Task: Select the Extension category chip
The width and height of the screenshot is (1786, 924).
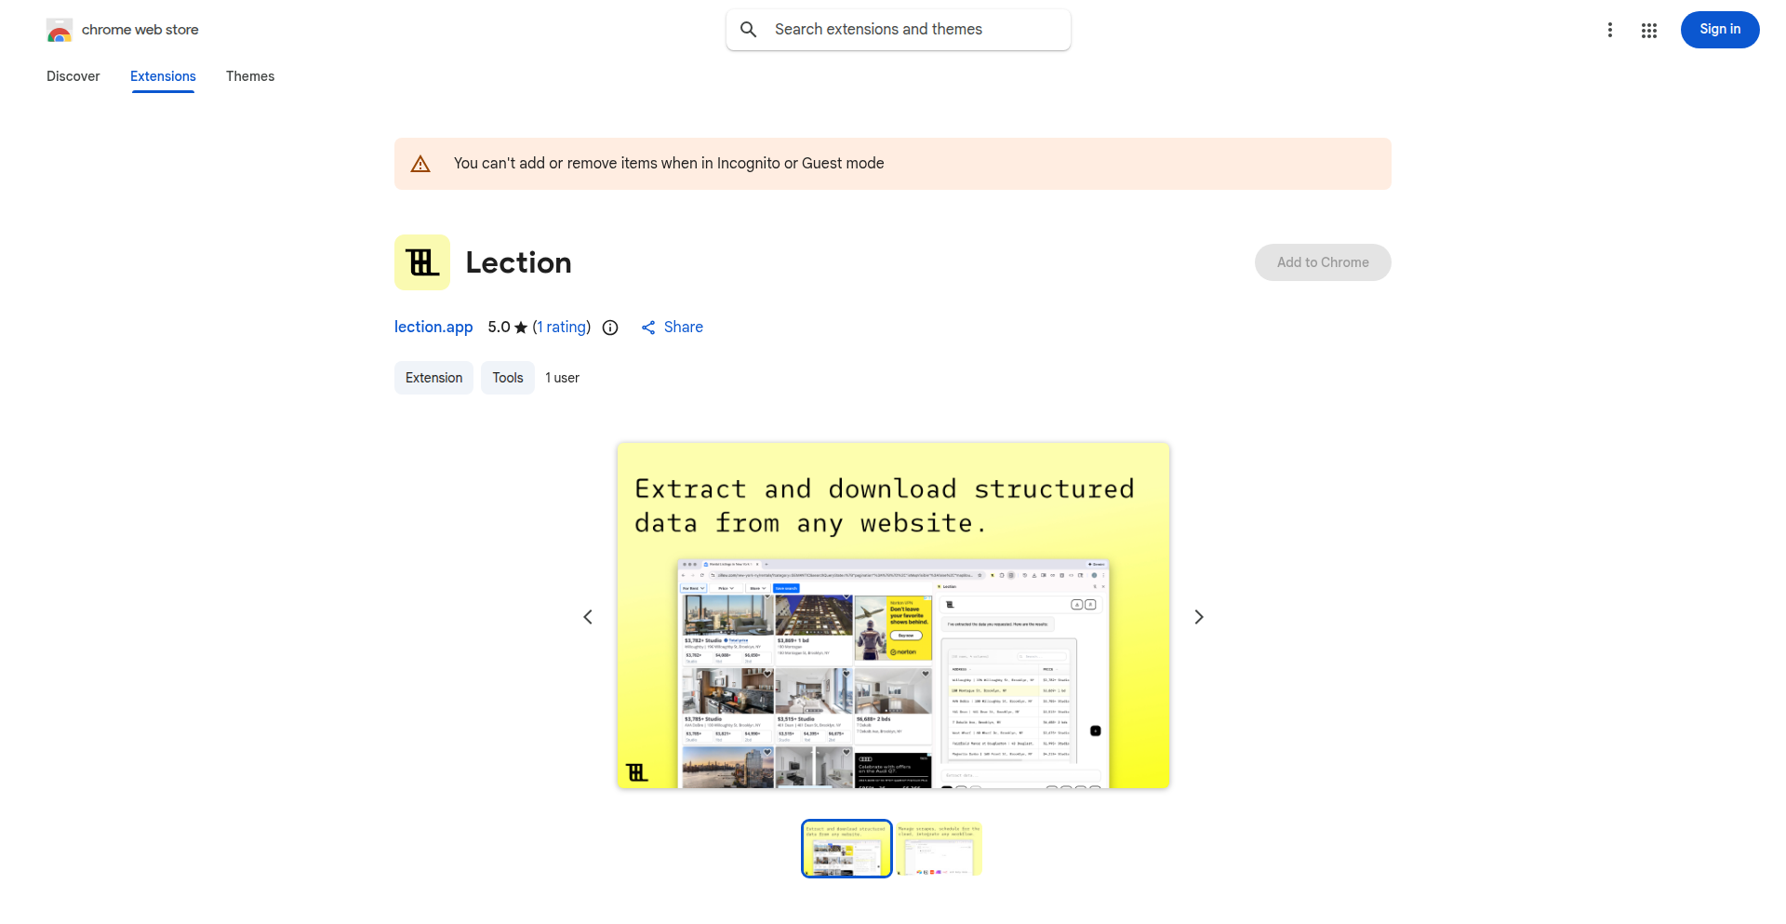Action: [x=433, y=378]
